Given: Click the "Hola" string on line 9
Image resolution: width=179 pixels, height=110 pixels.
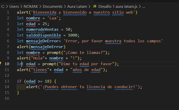Looking at the screenshot, I should coord(38,58).
